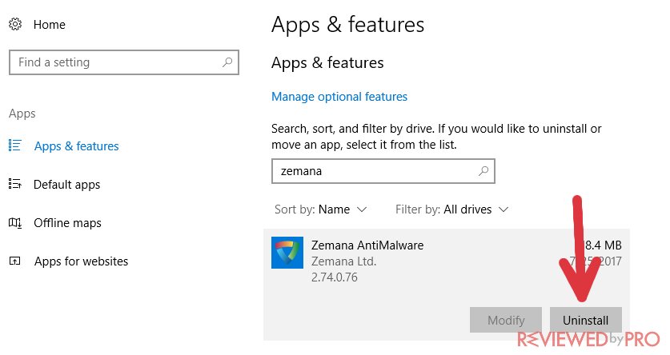Click the Modify button

pos(506,320)
